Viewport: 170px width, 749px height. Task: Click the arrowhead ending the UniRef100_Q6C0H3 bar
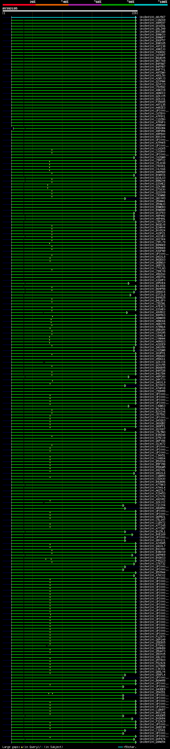click(126, 198)
